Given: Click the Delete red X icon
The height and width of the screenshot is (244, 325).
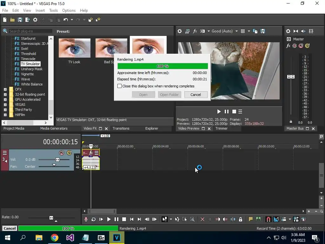Looking at the screenshot, I should (202, 219).
